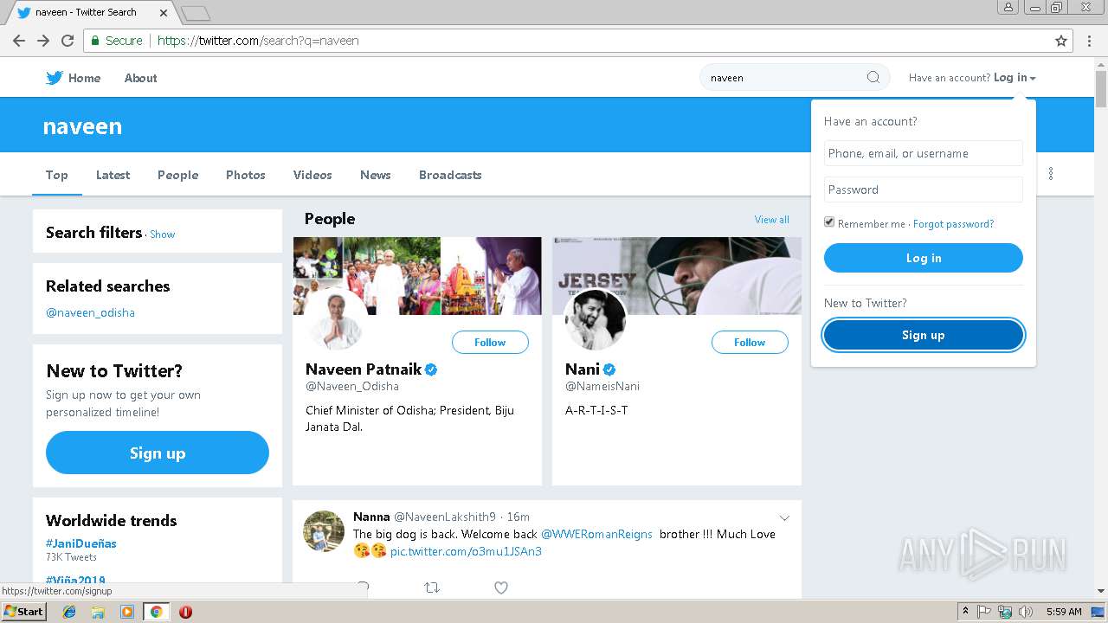Click Nani verified badge
Image resolution: width=1108 pixels, height=623 pixels.
coord(609,369)
